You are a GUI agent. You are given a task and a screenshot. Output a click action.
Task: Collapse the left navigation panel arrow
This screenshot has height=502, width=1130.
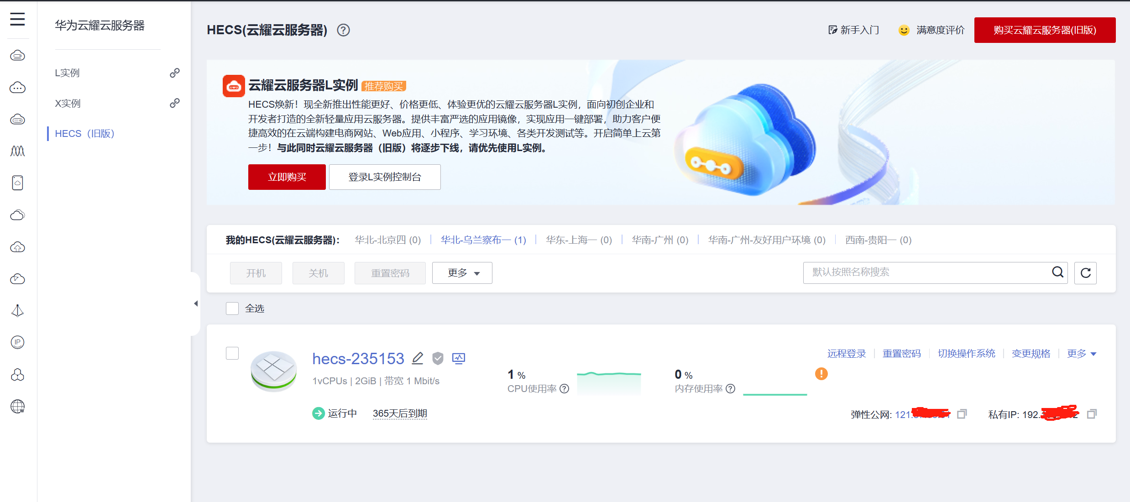[196, 303]
